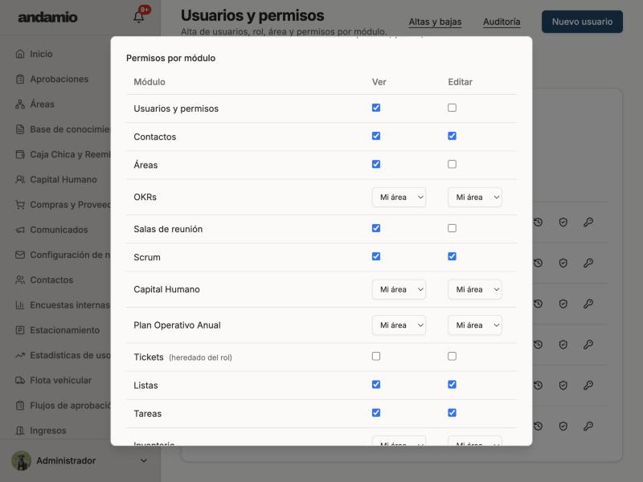
Task: Click the Áreas org-chart icon in sidebar
Action: [19, 104]
